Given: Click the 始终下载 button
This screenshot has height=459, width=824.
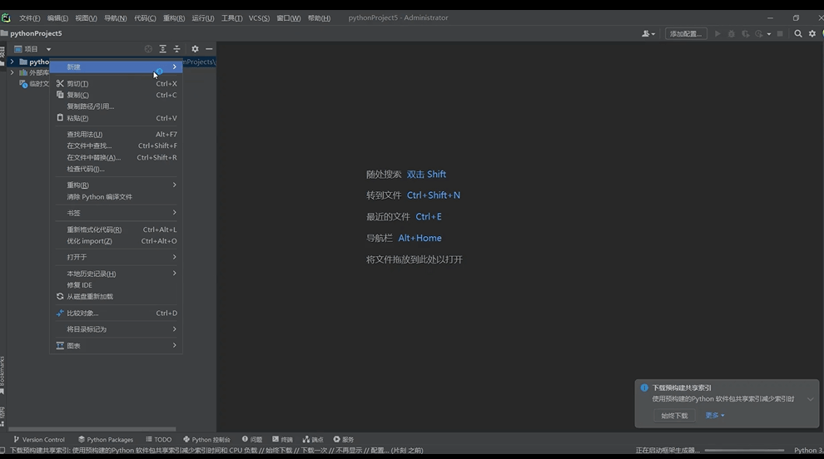Looking at the screenshot, I should click(674, 416).
